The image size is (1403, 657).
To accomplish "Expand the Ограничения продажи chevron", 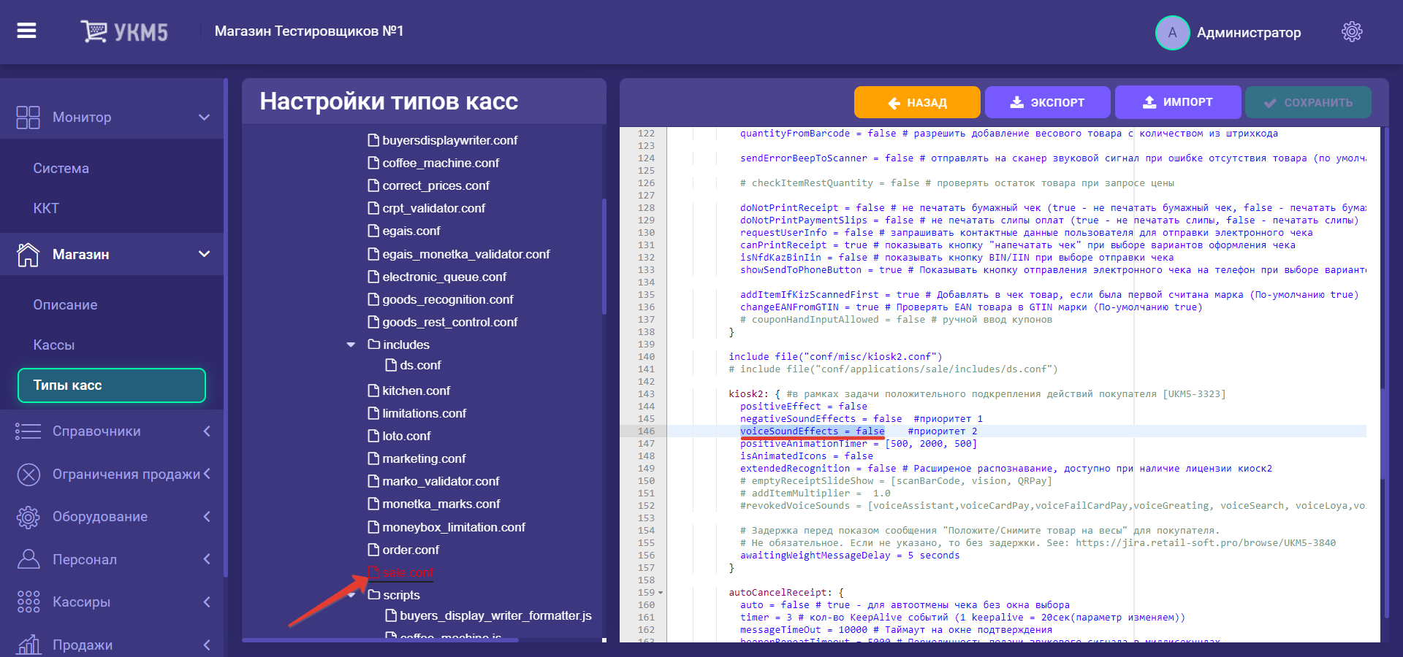I will tap(207, 474).
